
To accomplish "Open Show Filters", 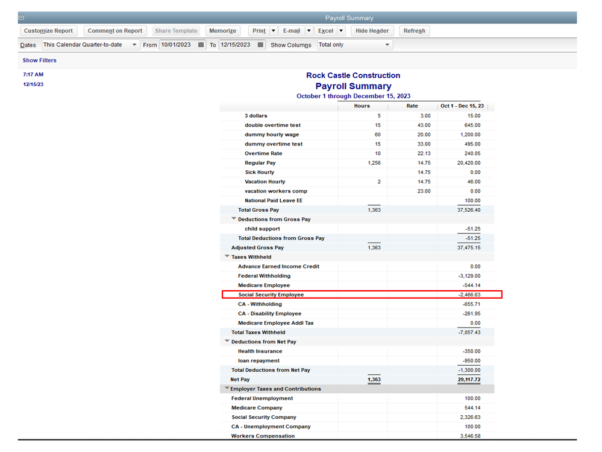I will click(39, 60).
